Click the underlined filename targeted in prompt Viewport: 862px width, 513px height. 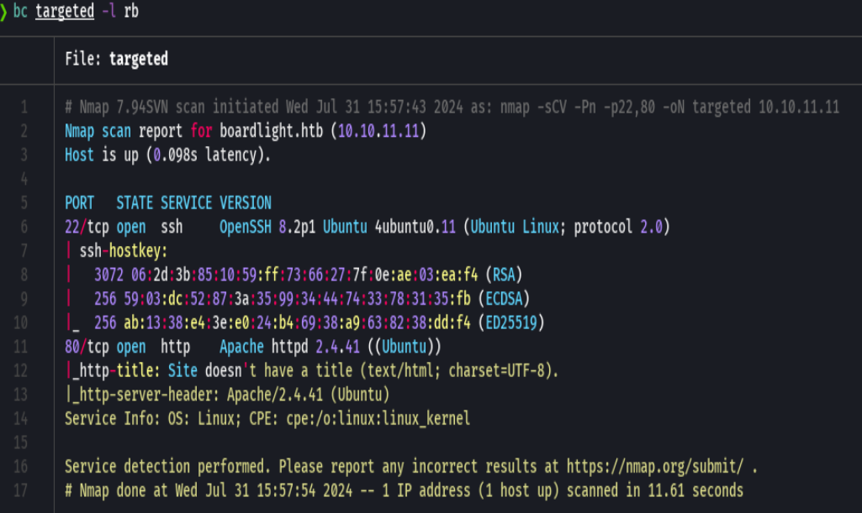click(x=65, y=11)
